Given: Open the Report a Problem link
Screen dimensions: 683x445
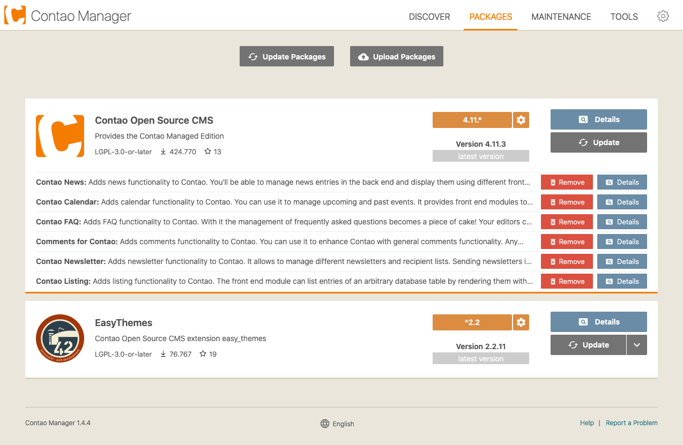Looking at the screenshot, I should (632, 423).
